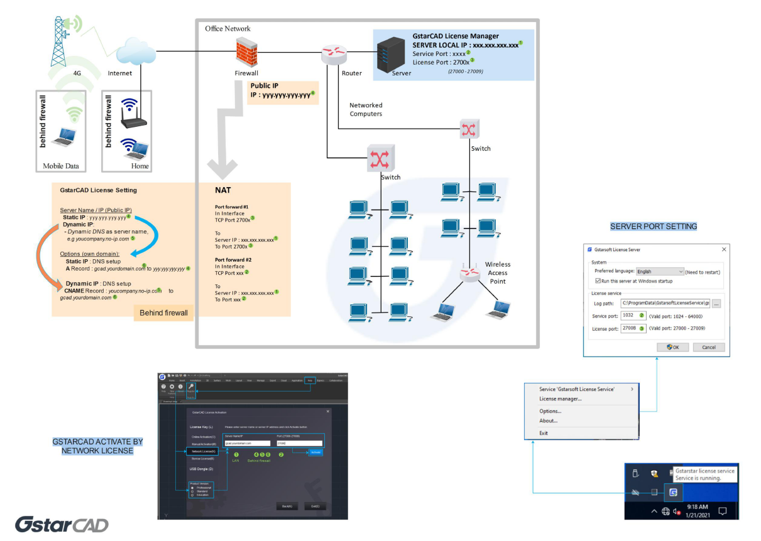
Task: Click the Back button in activation dialog
Action: coord(287,506)
